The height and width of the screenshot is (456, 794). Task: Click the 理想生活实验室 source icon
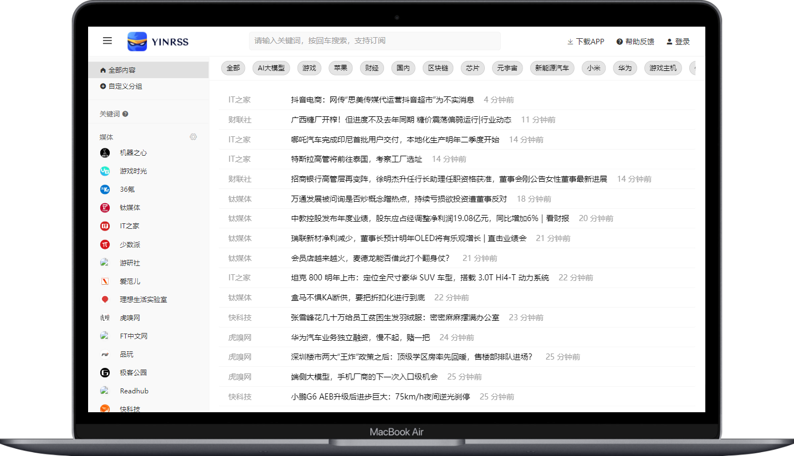click(105, 299)
